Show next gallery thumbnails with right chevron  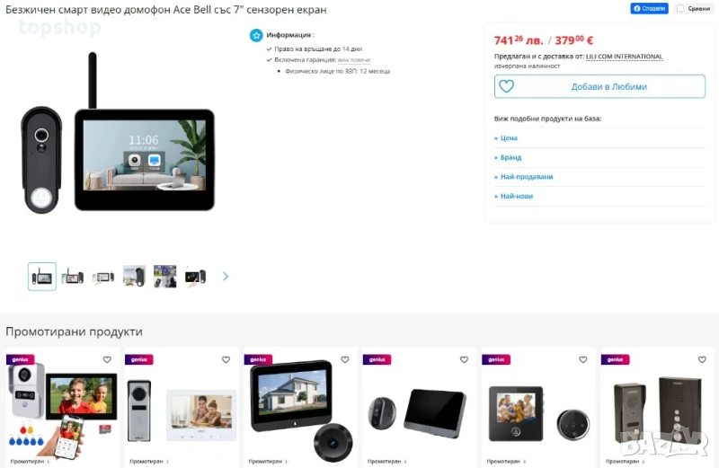(226, 277)
